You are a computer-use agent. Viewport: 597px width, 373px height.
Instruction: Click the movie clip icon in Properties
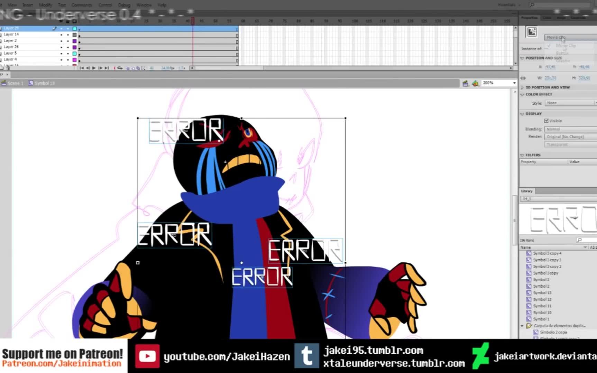pos(532,32)
